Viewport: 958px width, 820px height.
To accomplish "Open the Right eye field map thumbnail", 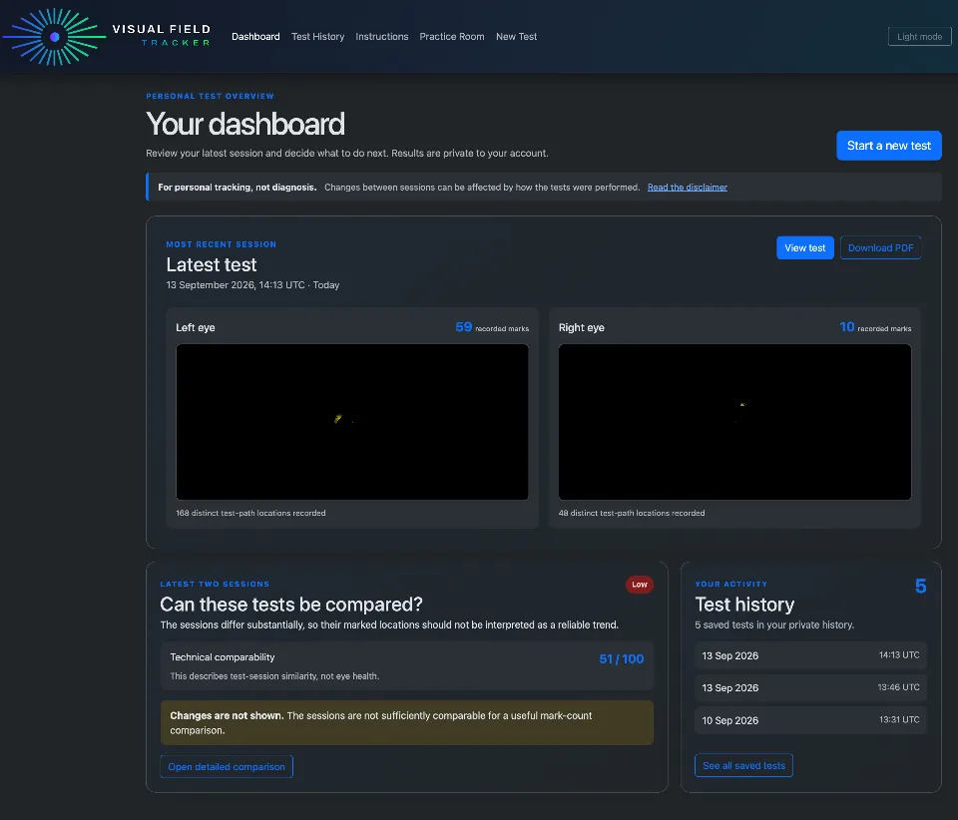I will tap(734, 421).
